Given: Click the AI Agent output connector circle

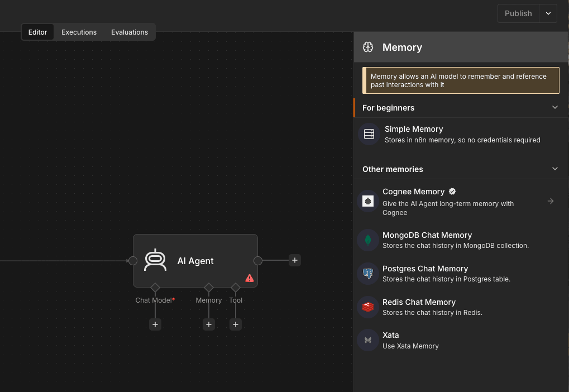Looking at the screenshot, I should [257, 261].
